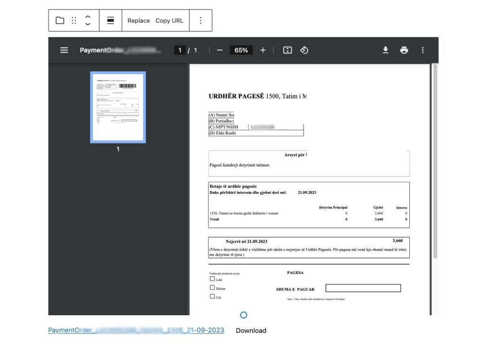The image size is (492, 344).
Task: Download the payment order PDF
Action: 385,50
